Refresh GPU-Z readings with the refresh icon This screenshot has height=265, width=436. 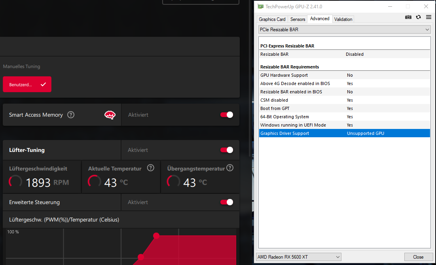click(x=418, y=17)
